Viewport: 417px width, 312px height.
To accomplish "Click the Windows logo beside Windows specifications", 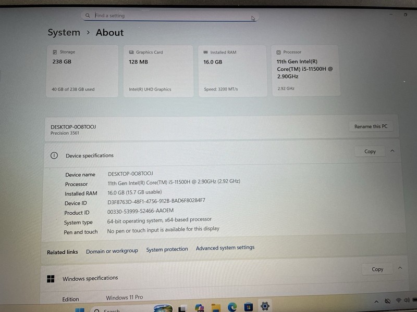I will (51, 279).
